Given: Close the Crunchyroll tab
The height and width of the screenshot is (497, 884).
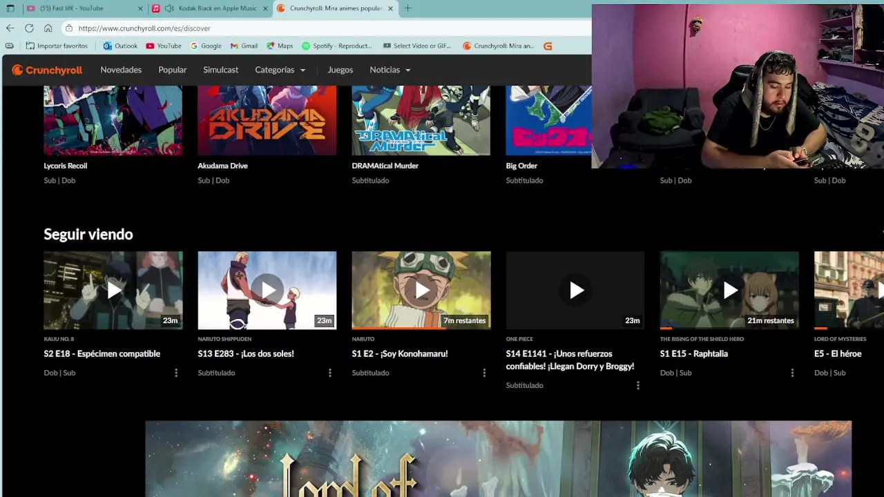Looking at the screenshot, I should [390, 8].
